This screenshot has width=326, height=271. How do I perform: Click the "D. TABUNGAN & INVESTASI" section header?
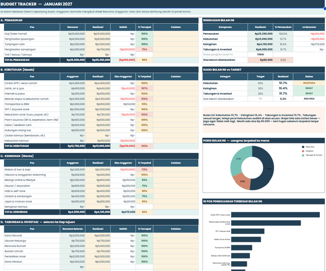pyautogui.click(x=99, y=222)
